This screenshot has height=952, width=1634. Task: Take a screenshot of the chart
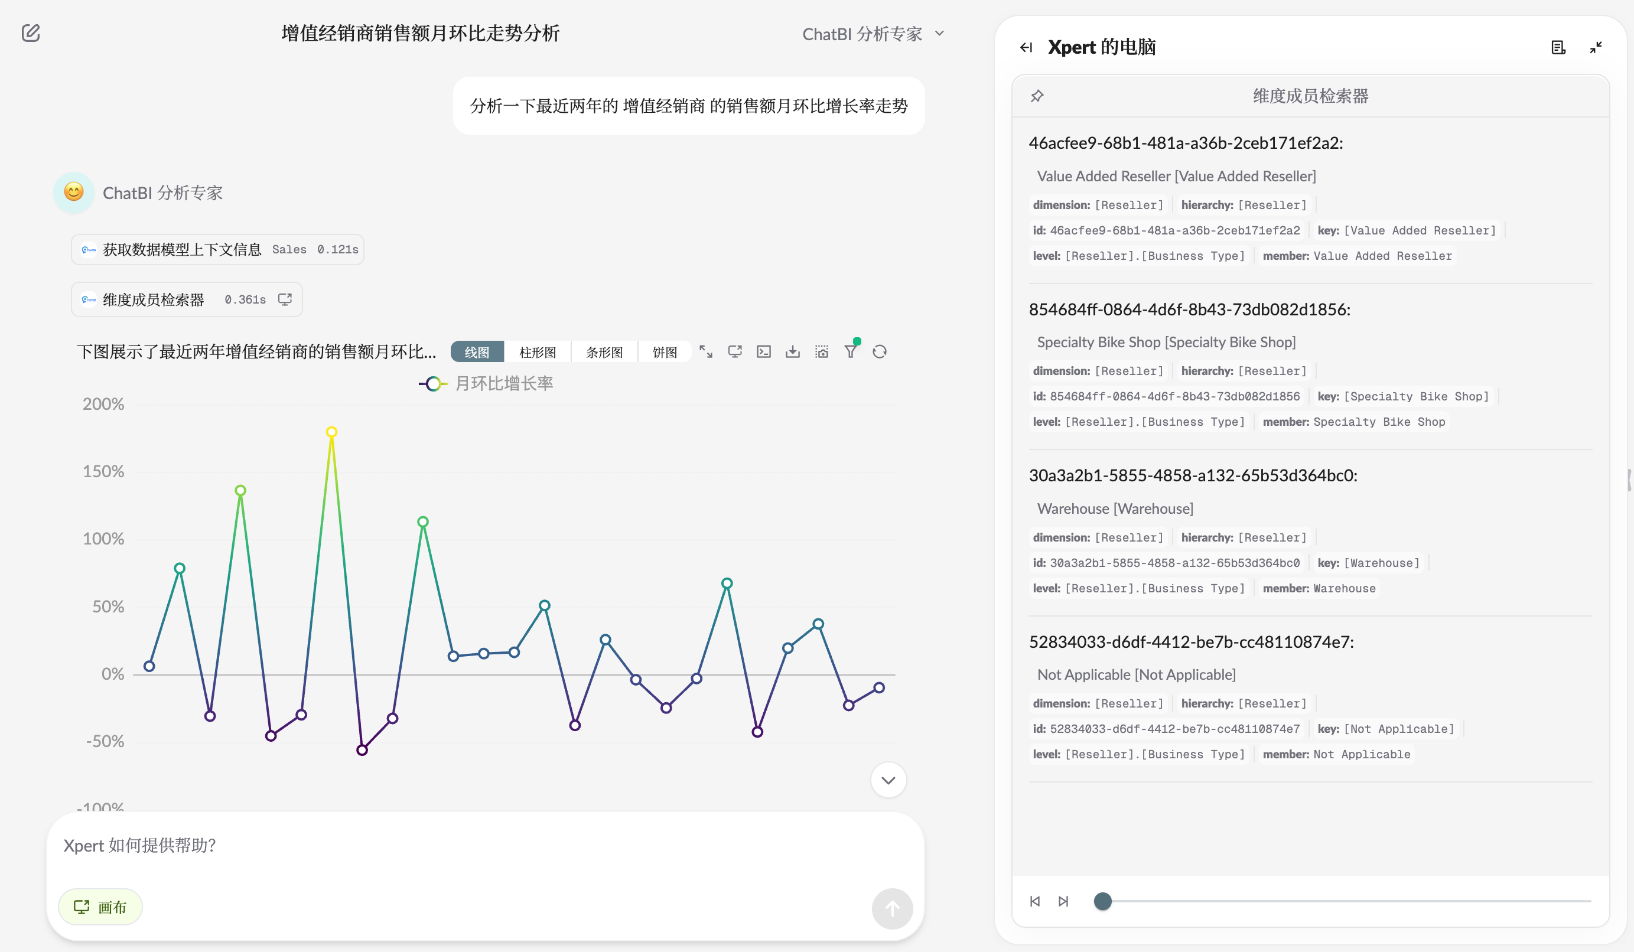pyautogui.click(x=822, y=352)
